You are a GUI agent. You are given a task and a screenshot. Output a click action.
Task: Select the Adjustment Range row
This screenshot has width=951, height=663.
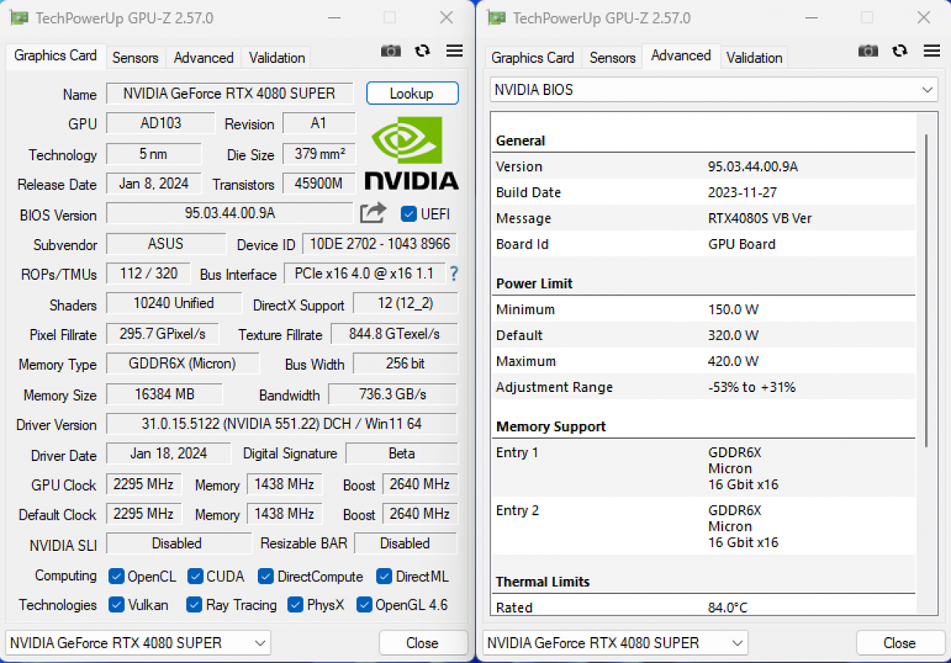tap(703, 388)
